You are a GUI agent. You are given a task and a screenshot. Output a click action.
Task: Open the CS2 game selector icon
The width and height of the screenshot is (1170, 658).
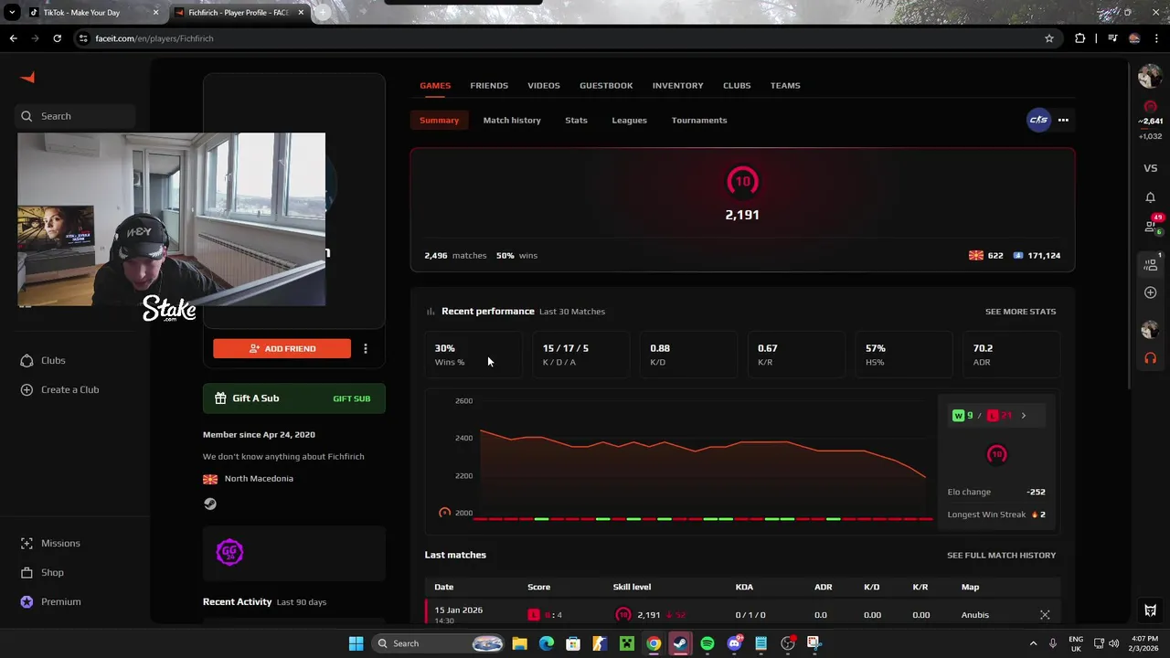tap(1038, 120)
